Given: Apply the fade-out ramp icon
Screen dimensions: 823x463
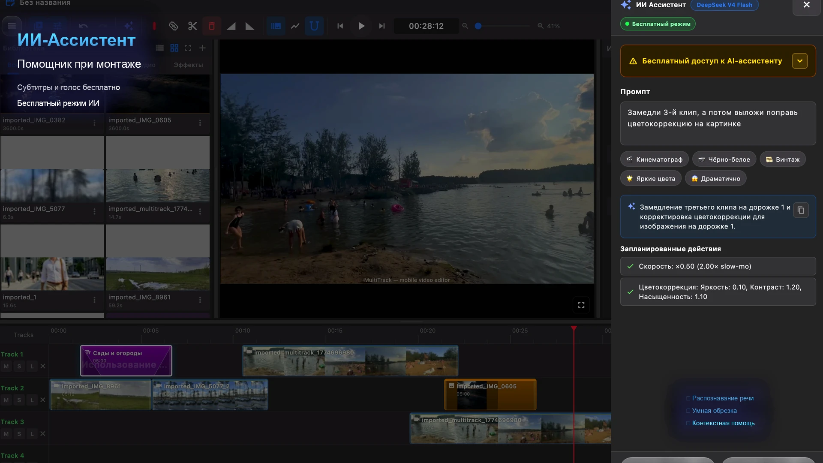Looking at the screenshot, I should (250, 26).
